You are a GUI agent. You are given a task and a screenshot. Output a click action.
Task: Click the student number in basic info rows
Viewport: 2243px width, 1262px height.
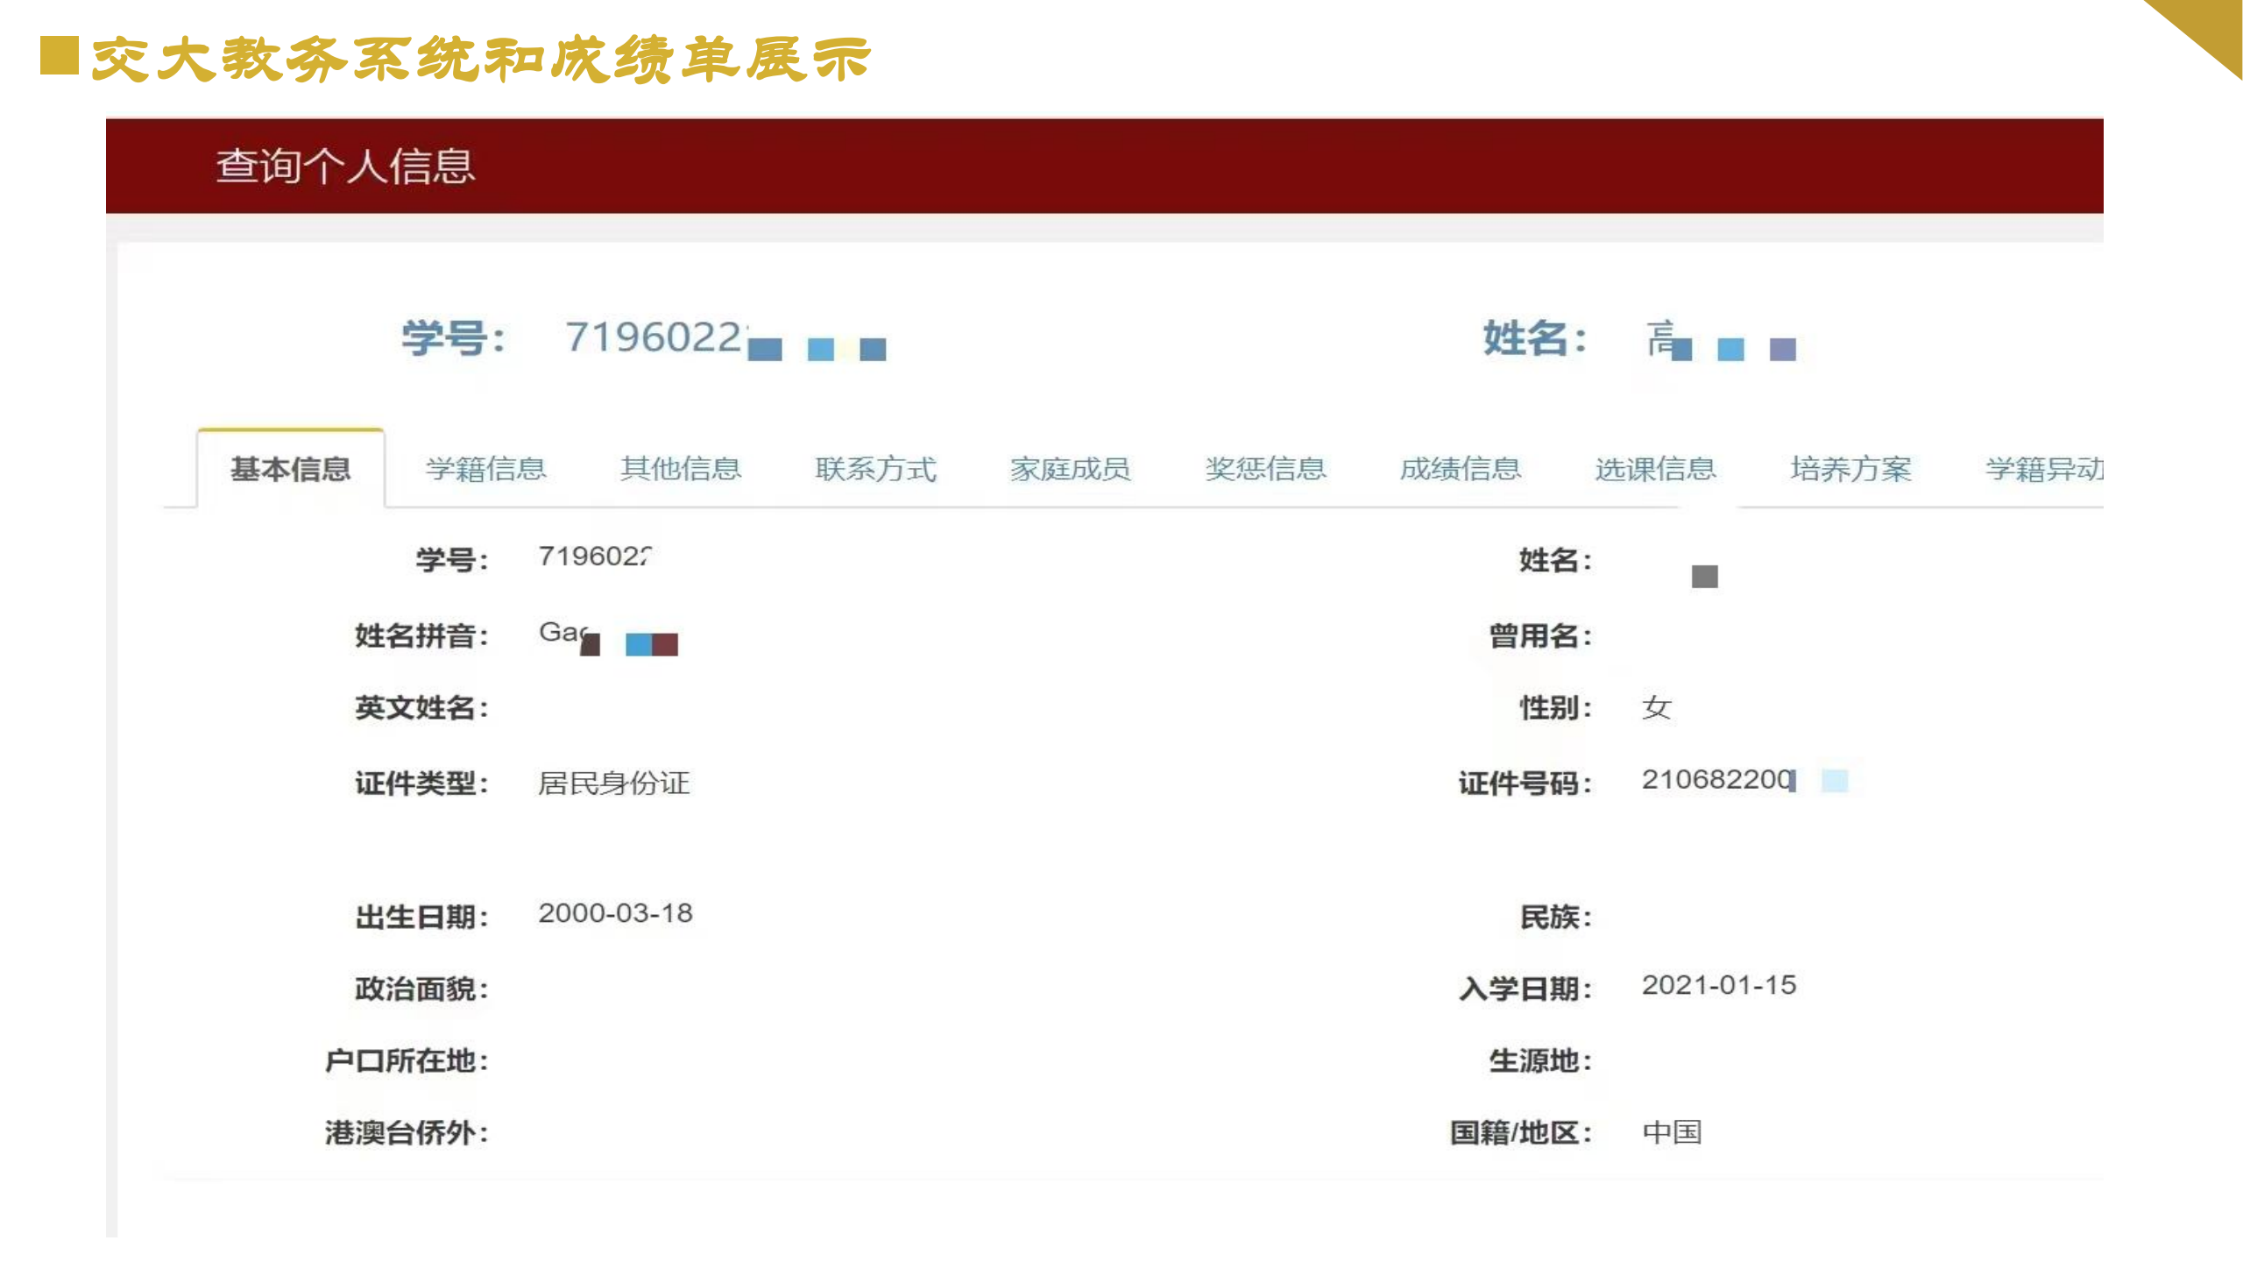(595, 556)
